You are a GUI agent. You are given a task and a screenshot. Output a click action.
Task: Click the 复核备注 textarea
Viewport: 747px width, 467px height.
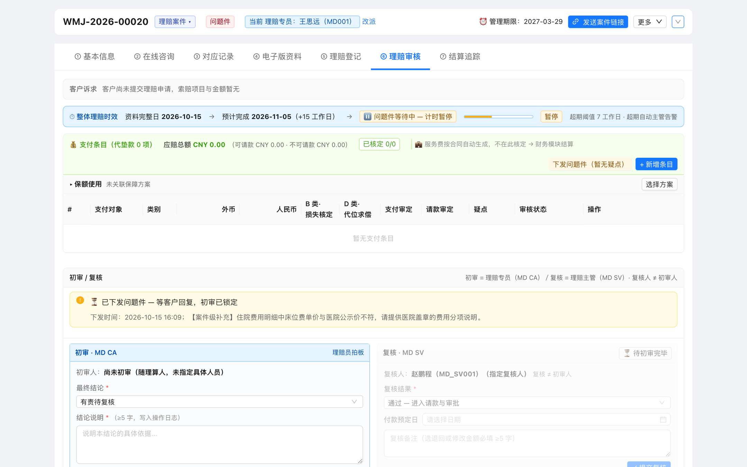click(527, 443)
